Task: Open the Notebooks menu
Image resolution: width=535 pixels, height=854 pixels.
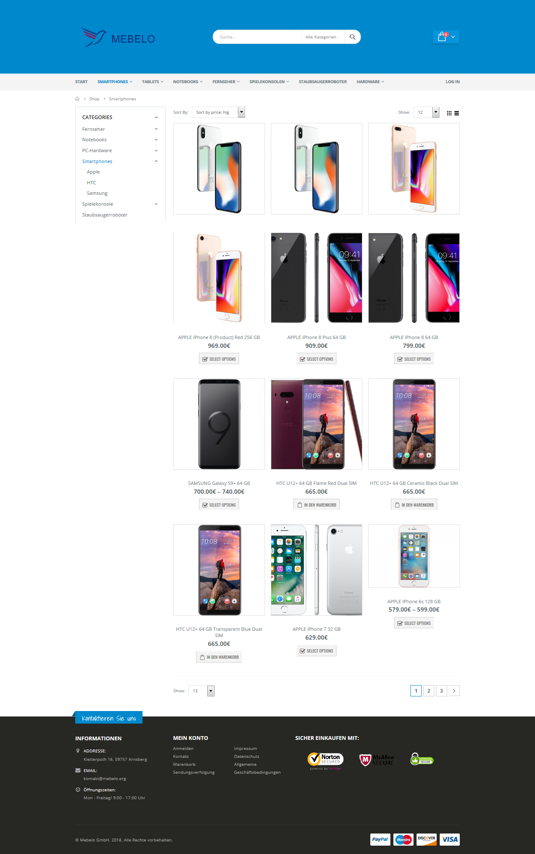Action: [x=188, y=82]
